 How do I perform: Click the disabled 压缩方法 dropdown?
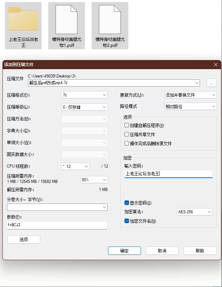tap(85, 119)
